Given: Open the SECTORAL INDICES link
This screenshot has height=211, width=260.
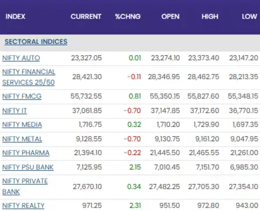Looking at the screenshot, I should coord(36,42).
